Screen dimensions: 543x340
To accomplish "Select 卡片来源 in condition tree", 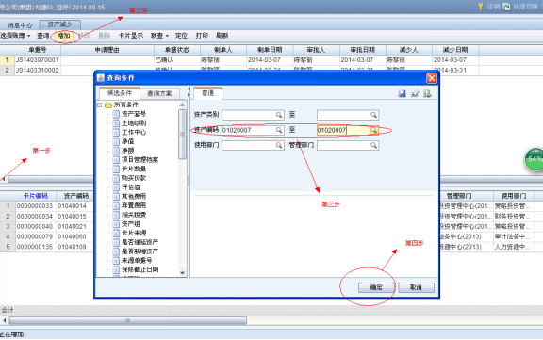I will pos(134,233).
